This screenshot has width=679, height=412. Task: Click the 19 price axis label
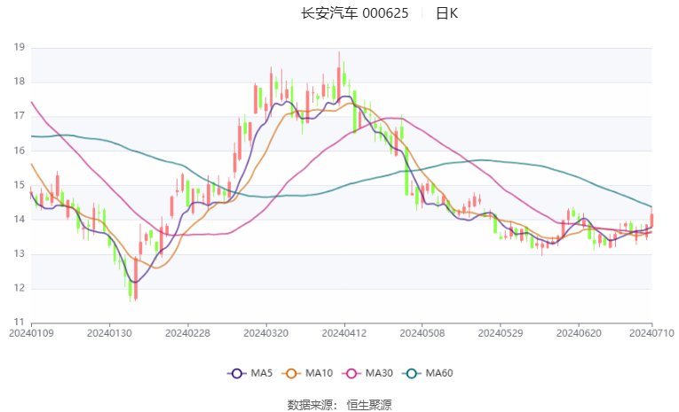coord(19,47)
